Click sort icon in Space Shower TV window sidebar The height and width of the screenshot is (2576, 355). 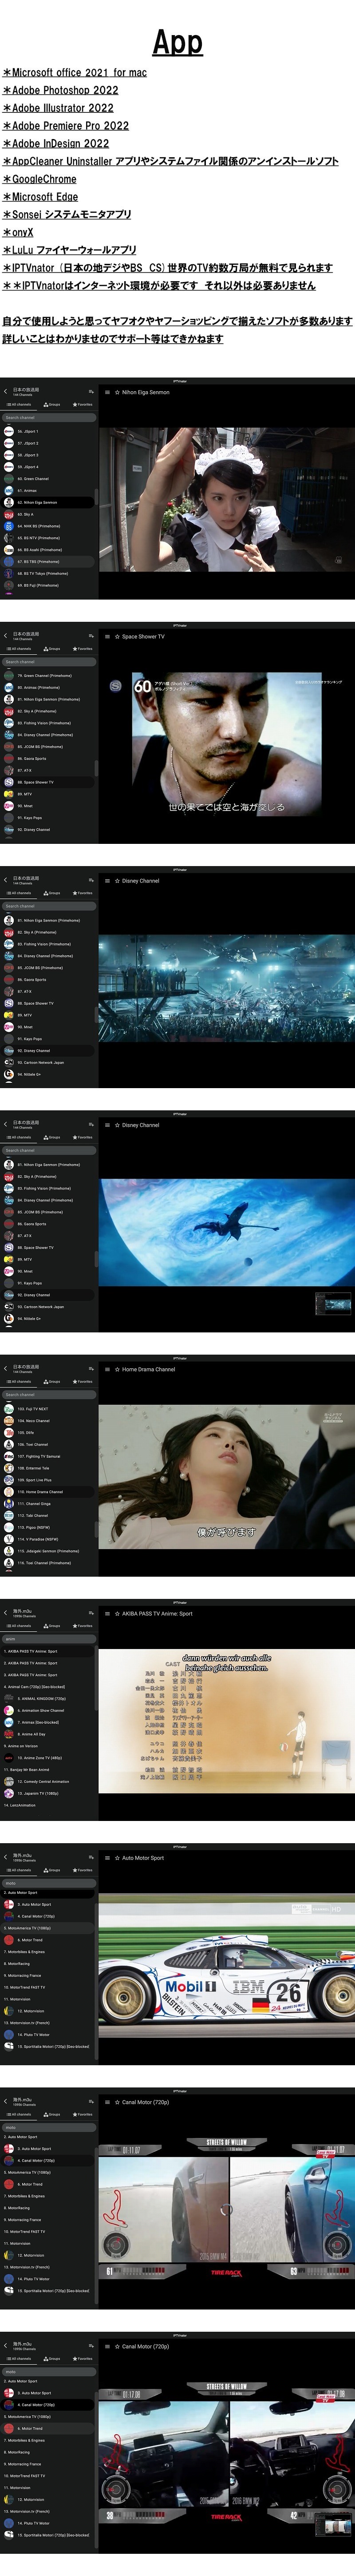[x=91, y=636]
